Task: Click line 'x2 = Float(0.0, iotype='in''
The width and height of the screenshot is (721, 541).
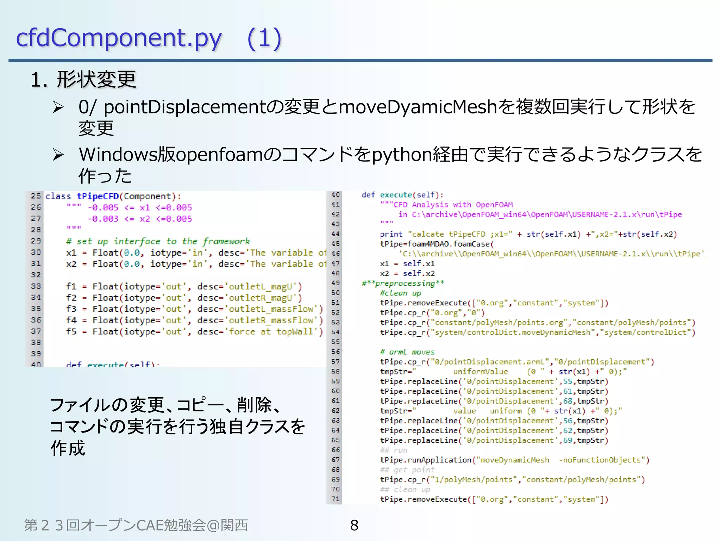Action: 196,264
